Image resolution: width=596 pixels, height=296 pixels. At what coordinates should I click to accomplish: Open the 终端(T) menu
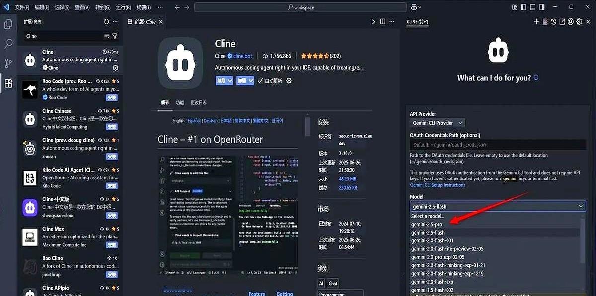pos(144,7)
